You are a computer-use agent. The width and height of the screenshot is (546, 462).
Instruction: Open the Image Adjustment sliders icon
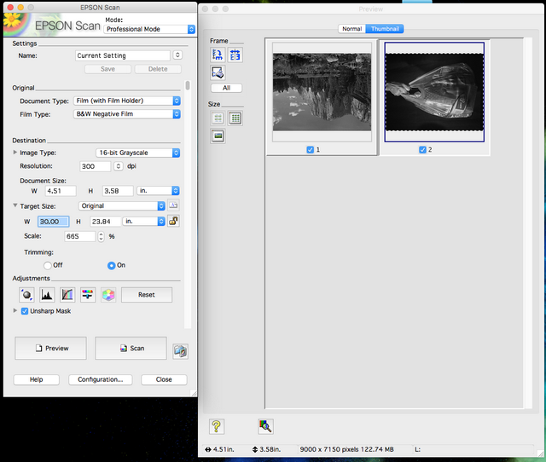click(x=88, y=295)
